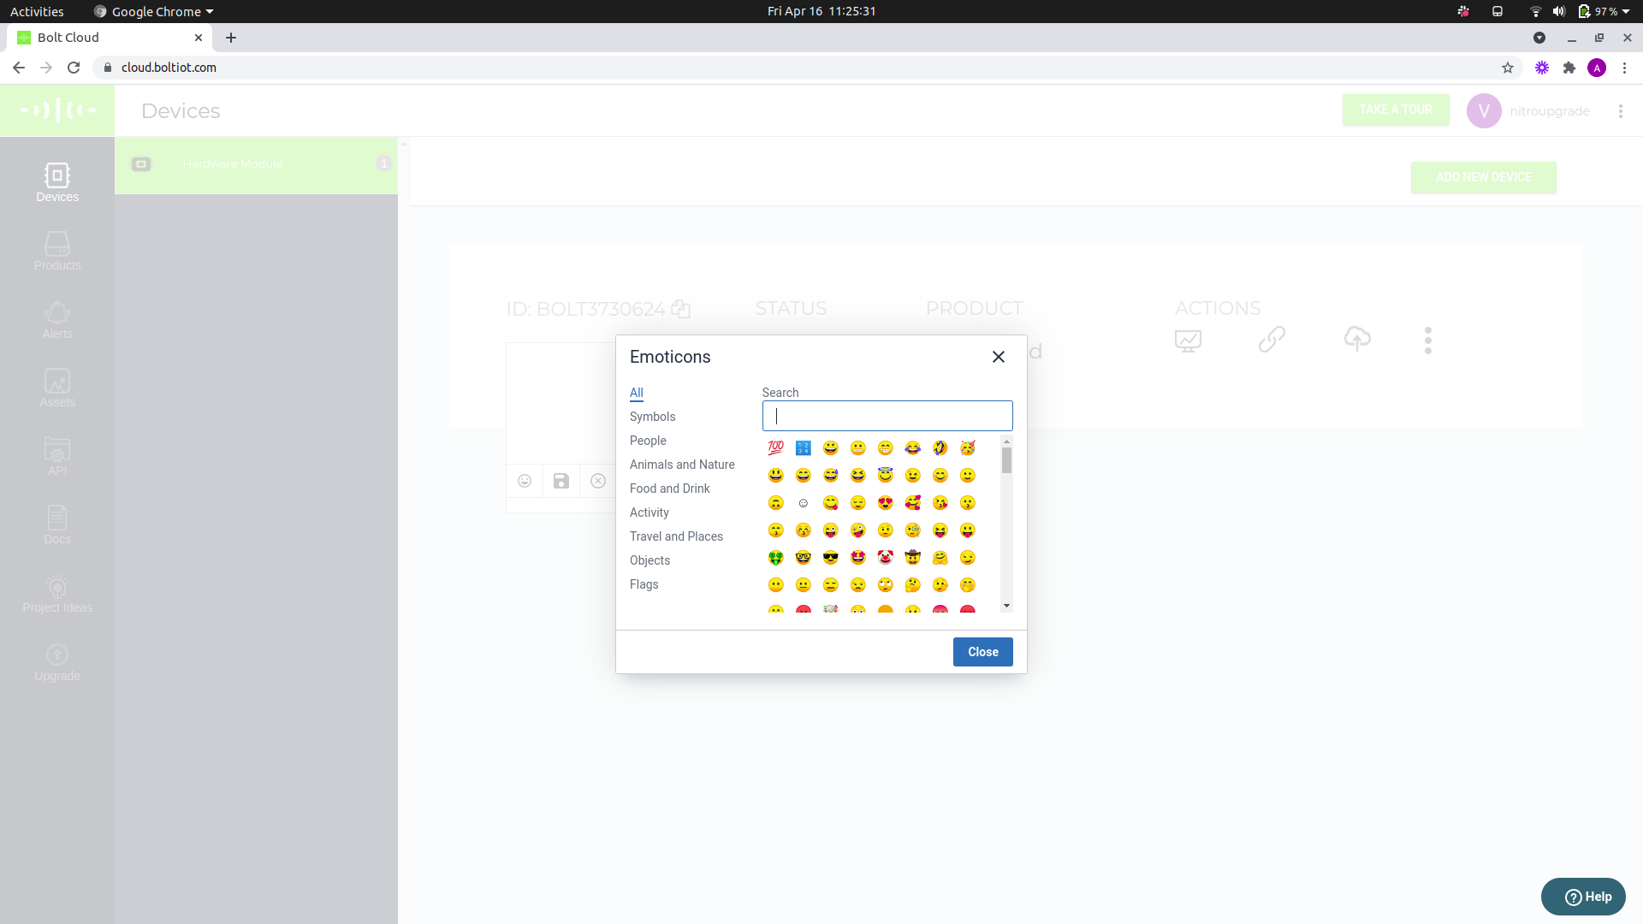
Task: Bookmark this page with star icon
Action: [x=1507, y=68]
